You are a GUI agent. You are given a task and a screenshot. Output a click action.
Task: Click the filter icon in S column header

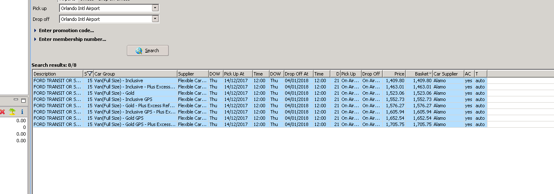coord(89,74)
